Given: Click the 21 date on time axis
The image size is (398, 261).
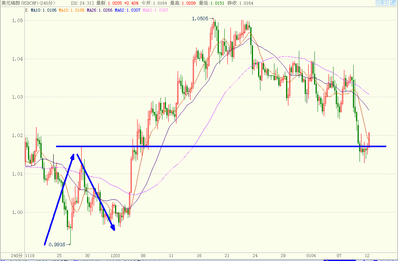Looking at the screenshot, I should point(227,256).
